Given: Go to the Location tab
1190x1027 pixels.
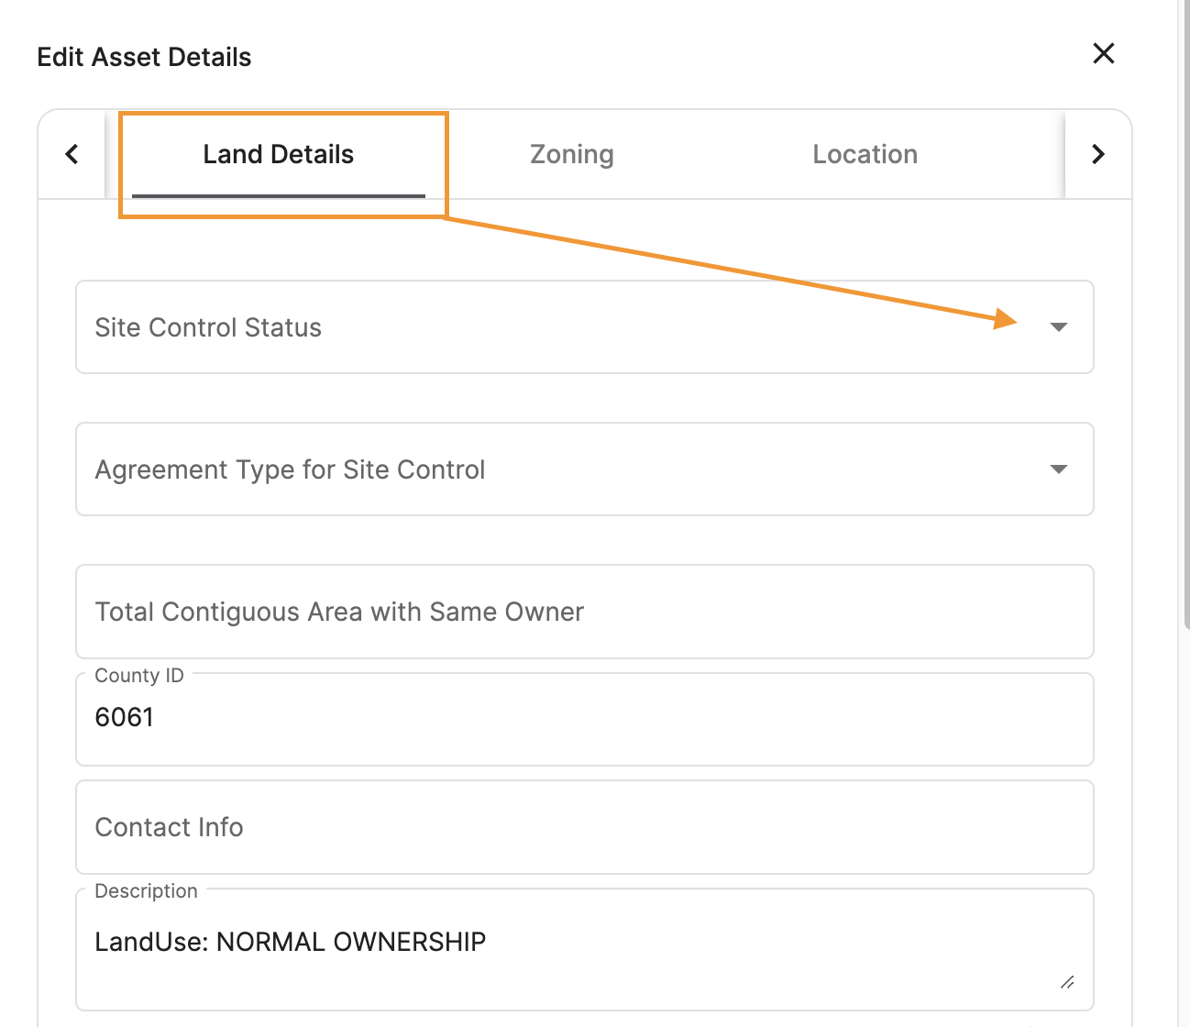Looking at the screenshot, I should point(865,155).
